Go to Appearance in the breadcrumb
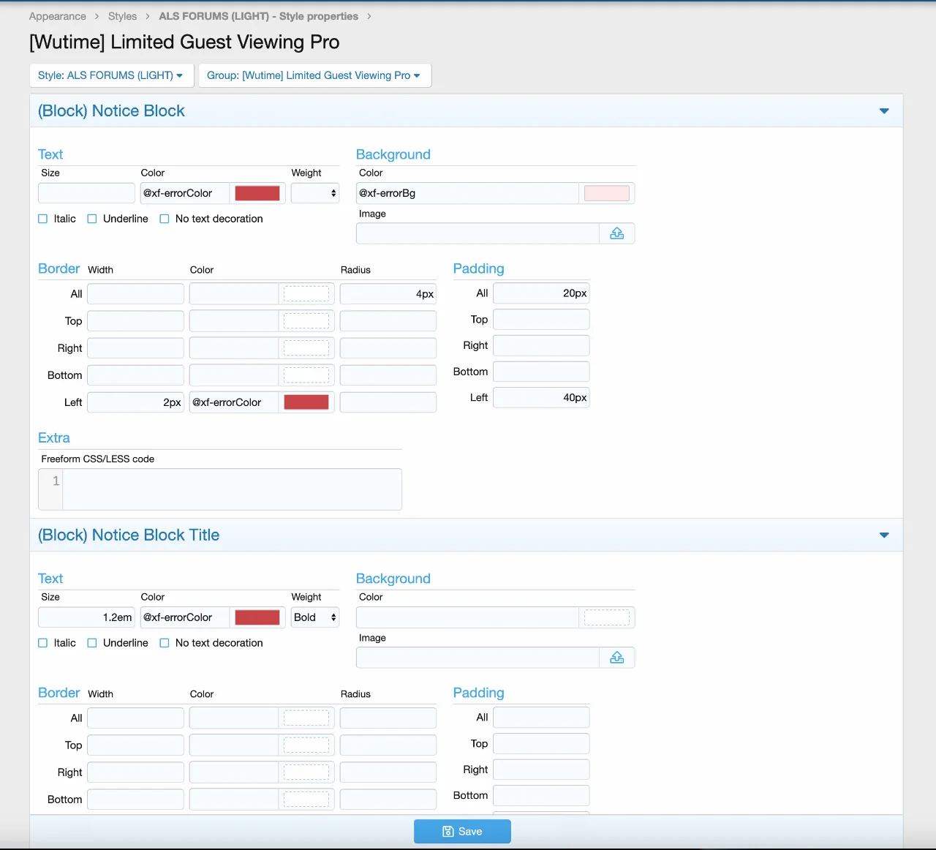 click(57, 16)
